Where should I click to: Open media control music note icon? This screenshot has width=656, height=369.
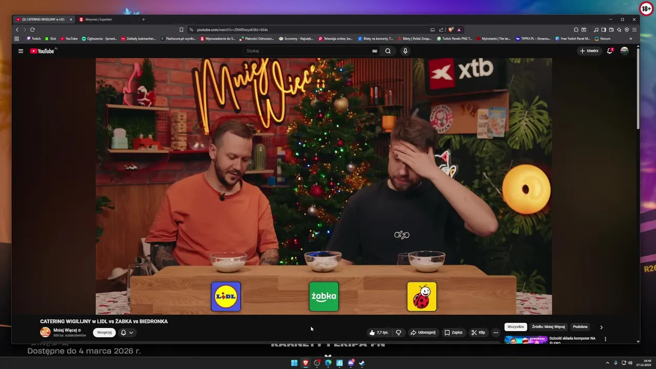(596, 30)
